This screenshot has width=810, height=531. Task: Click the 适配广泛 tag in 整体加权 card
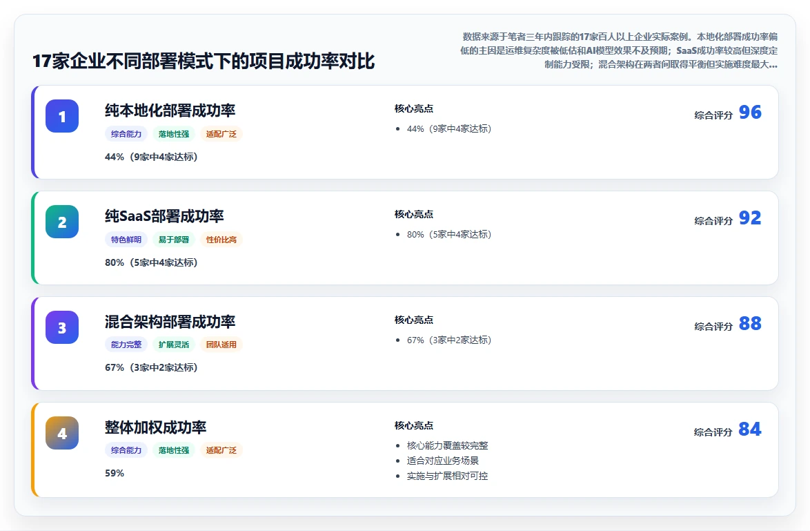221,450
